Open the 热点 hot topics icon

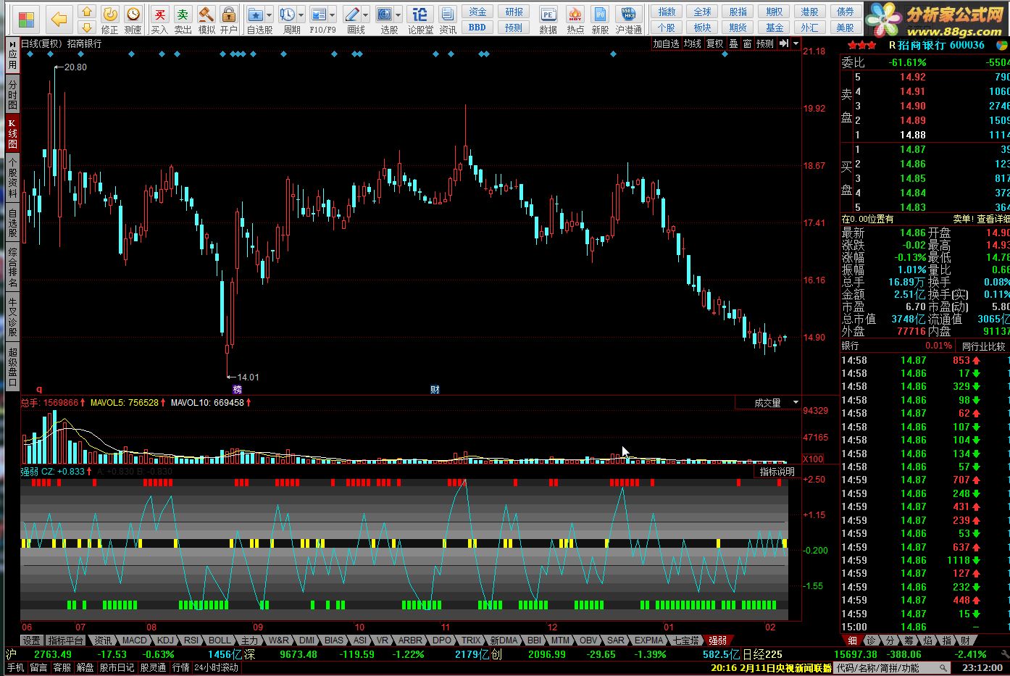pos(575,20)
